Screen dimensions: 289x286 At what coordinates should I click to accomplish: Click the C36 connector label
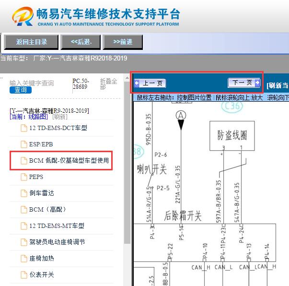tap(232, 106)
